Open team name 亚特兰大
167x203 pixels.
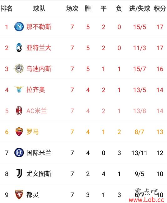tap(39, 48)
